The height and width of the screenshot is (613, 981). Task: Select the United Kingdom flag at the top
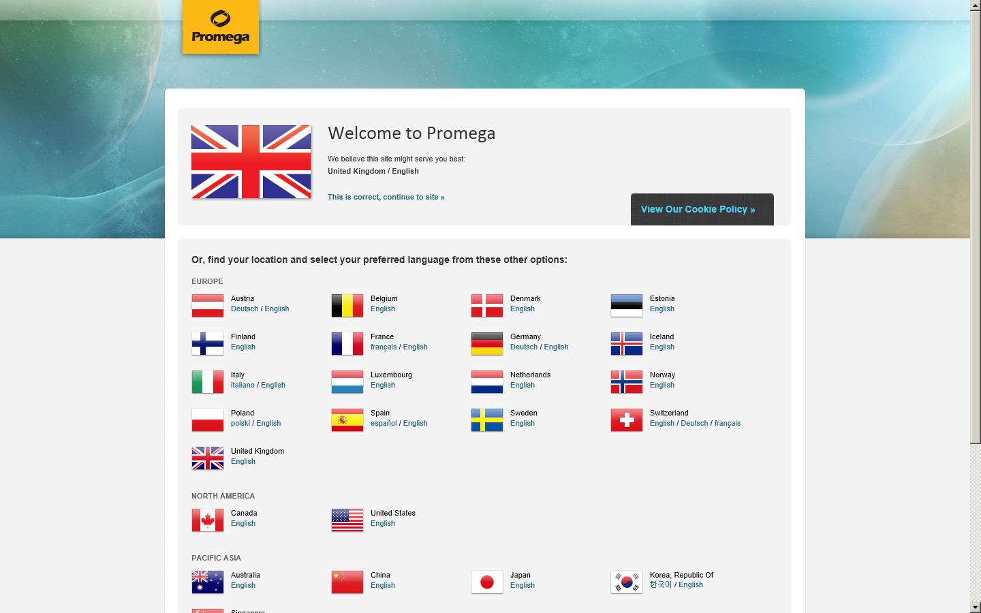pyautogui.click(x=251, y=161)
